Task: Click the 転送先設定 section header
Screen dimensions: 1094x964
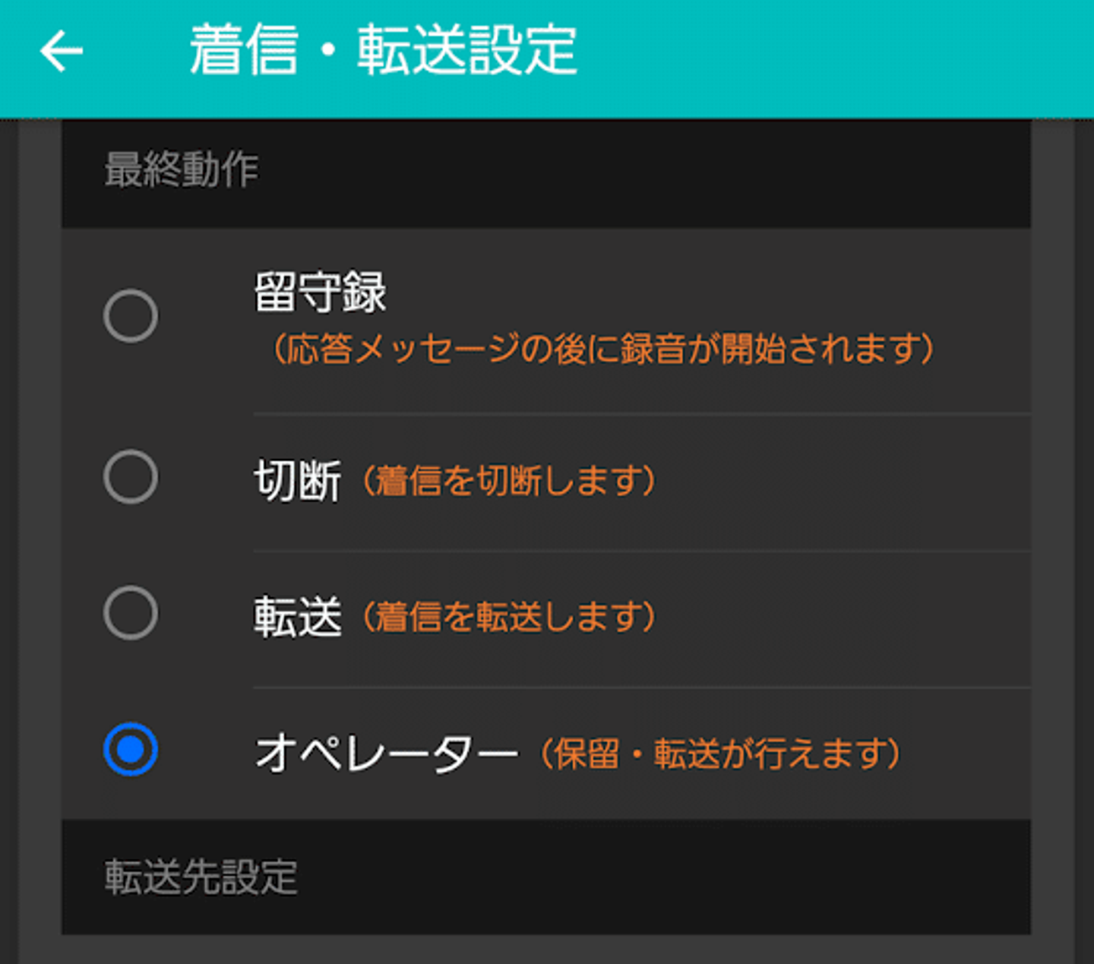Action: click(201, 877)
